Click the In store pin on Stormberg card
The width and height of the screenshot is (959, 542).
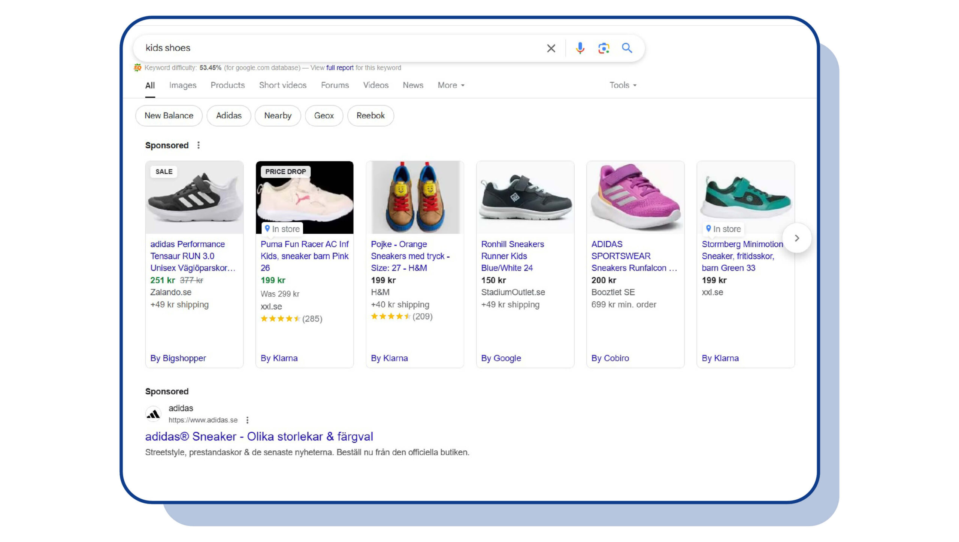click(x=723, y=229)
